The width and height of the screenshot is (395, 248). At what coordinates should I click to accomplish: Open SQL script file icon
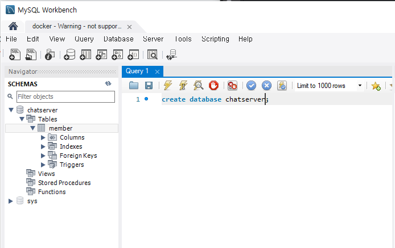31,54
